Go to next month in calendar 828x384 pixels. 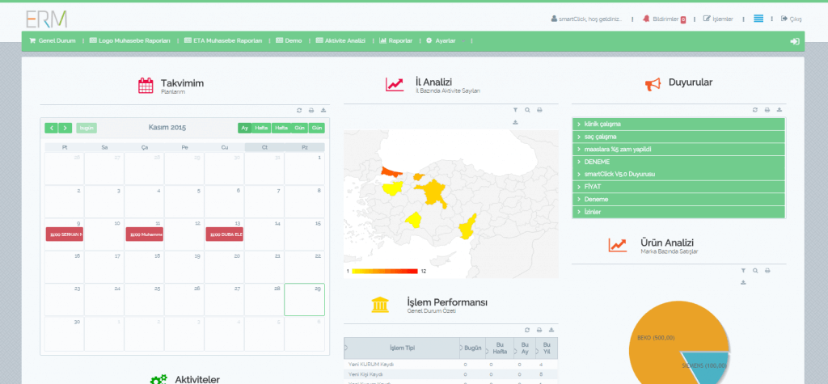65,128
